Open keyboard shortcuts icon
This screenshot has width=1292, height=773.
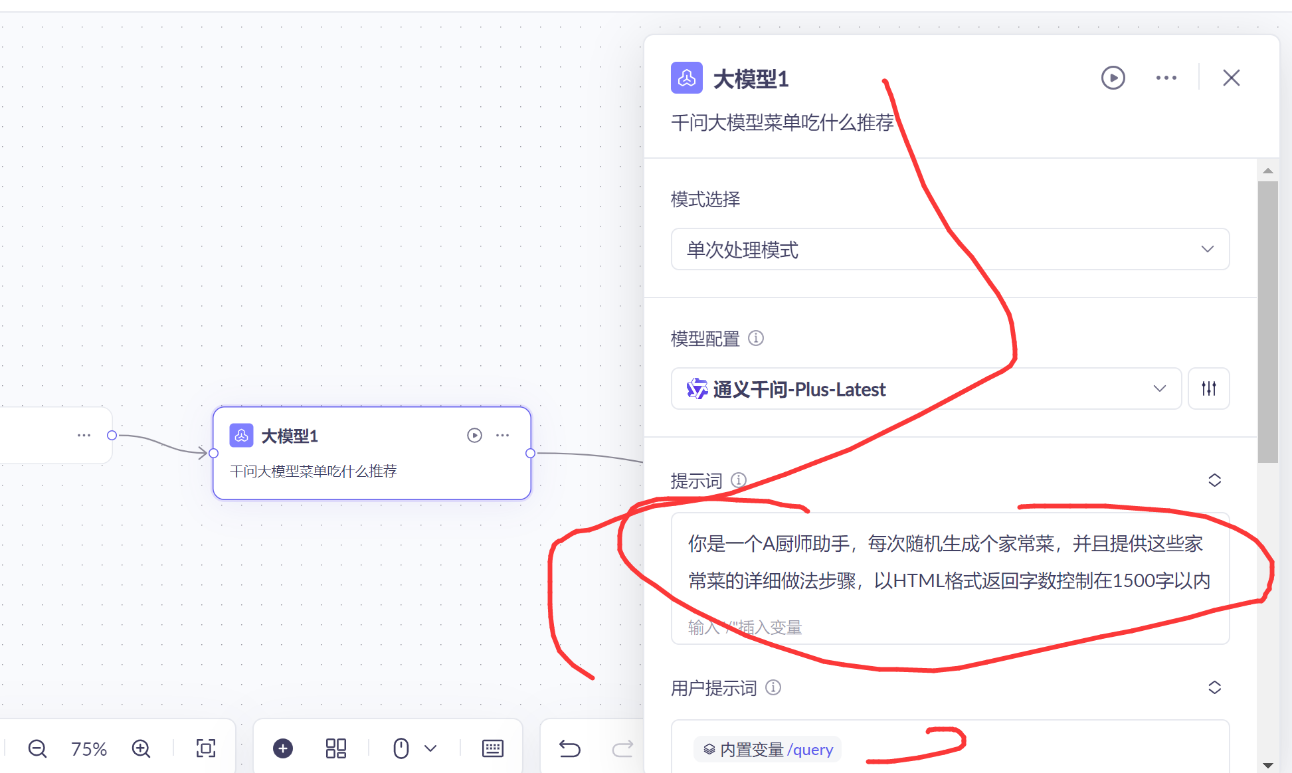click(x=492, y=749)
